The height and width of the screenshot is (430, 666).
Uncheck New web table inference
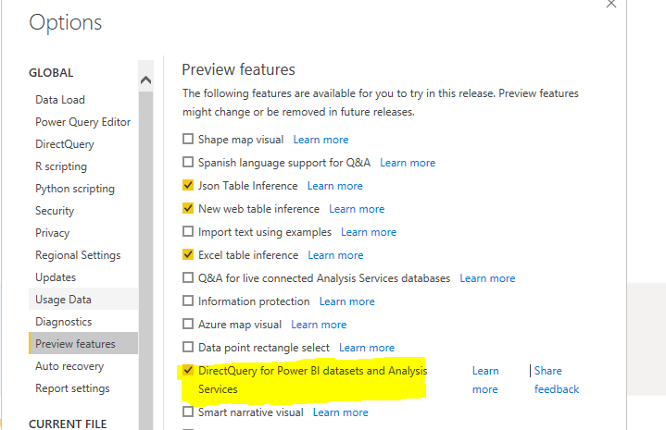[188, 208]
